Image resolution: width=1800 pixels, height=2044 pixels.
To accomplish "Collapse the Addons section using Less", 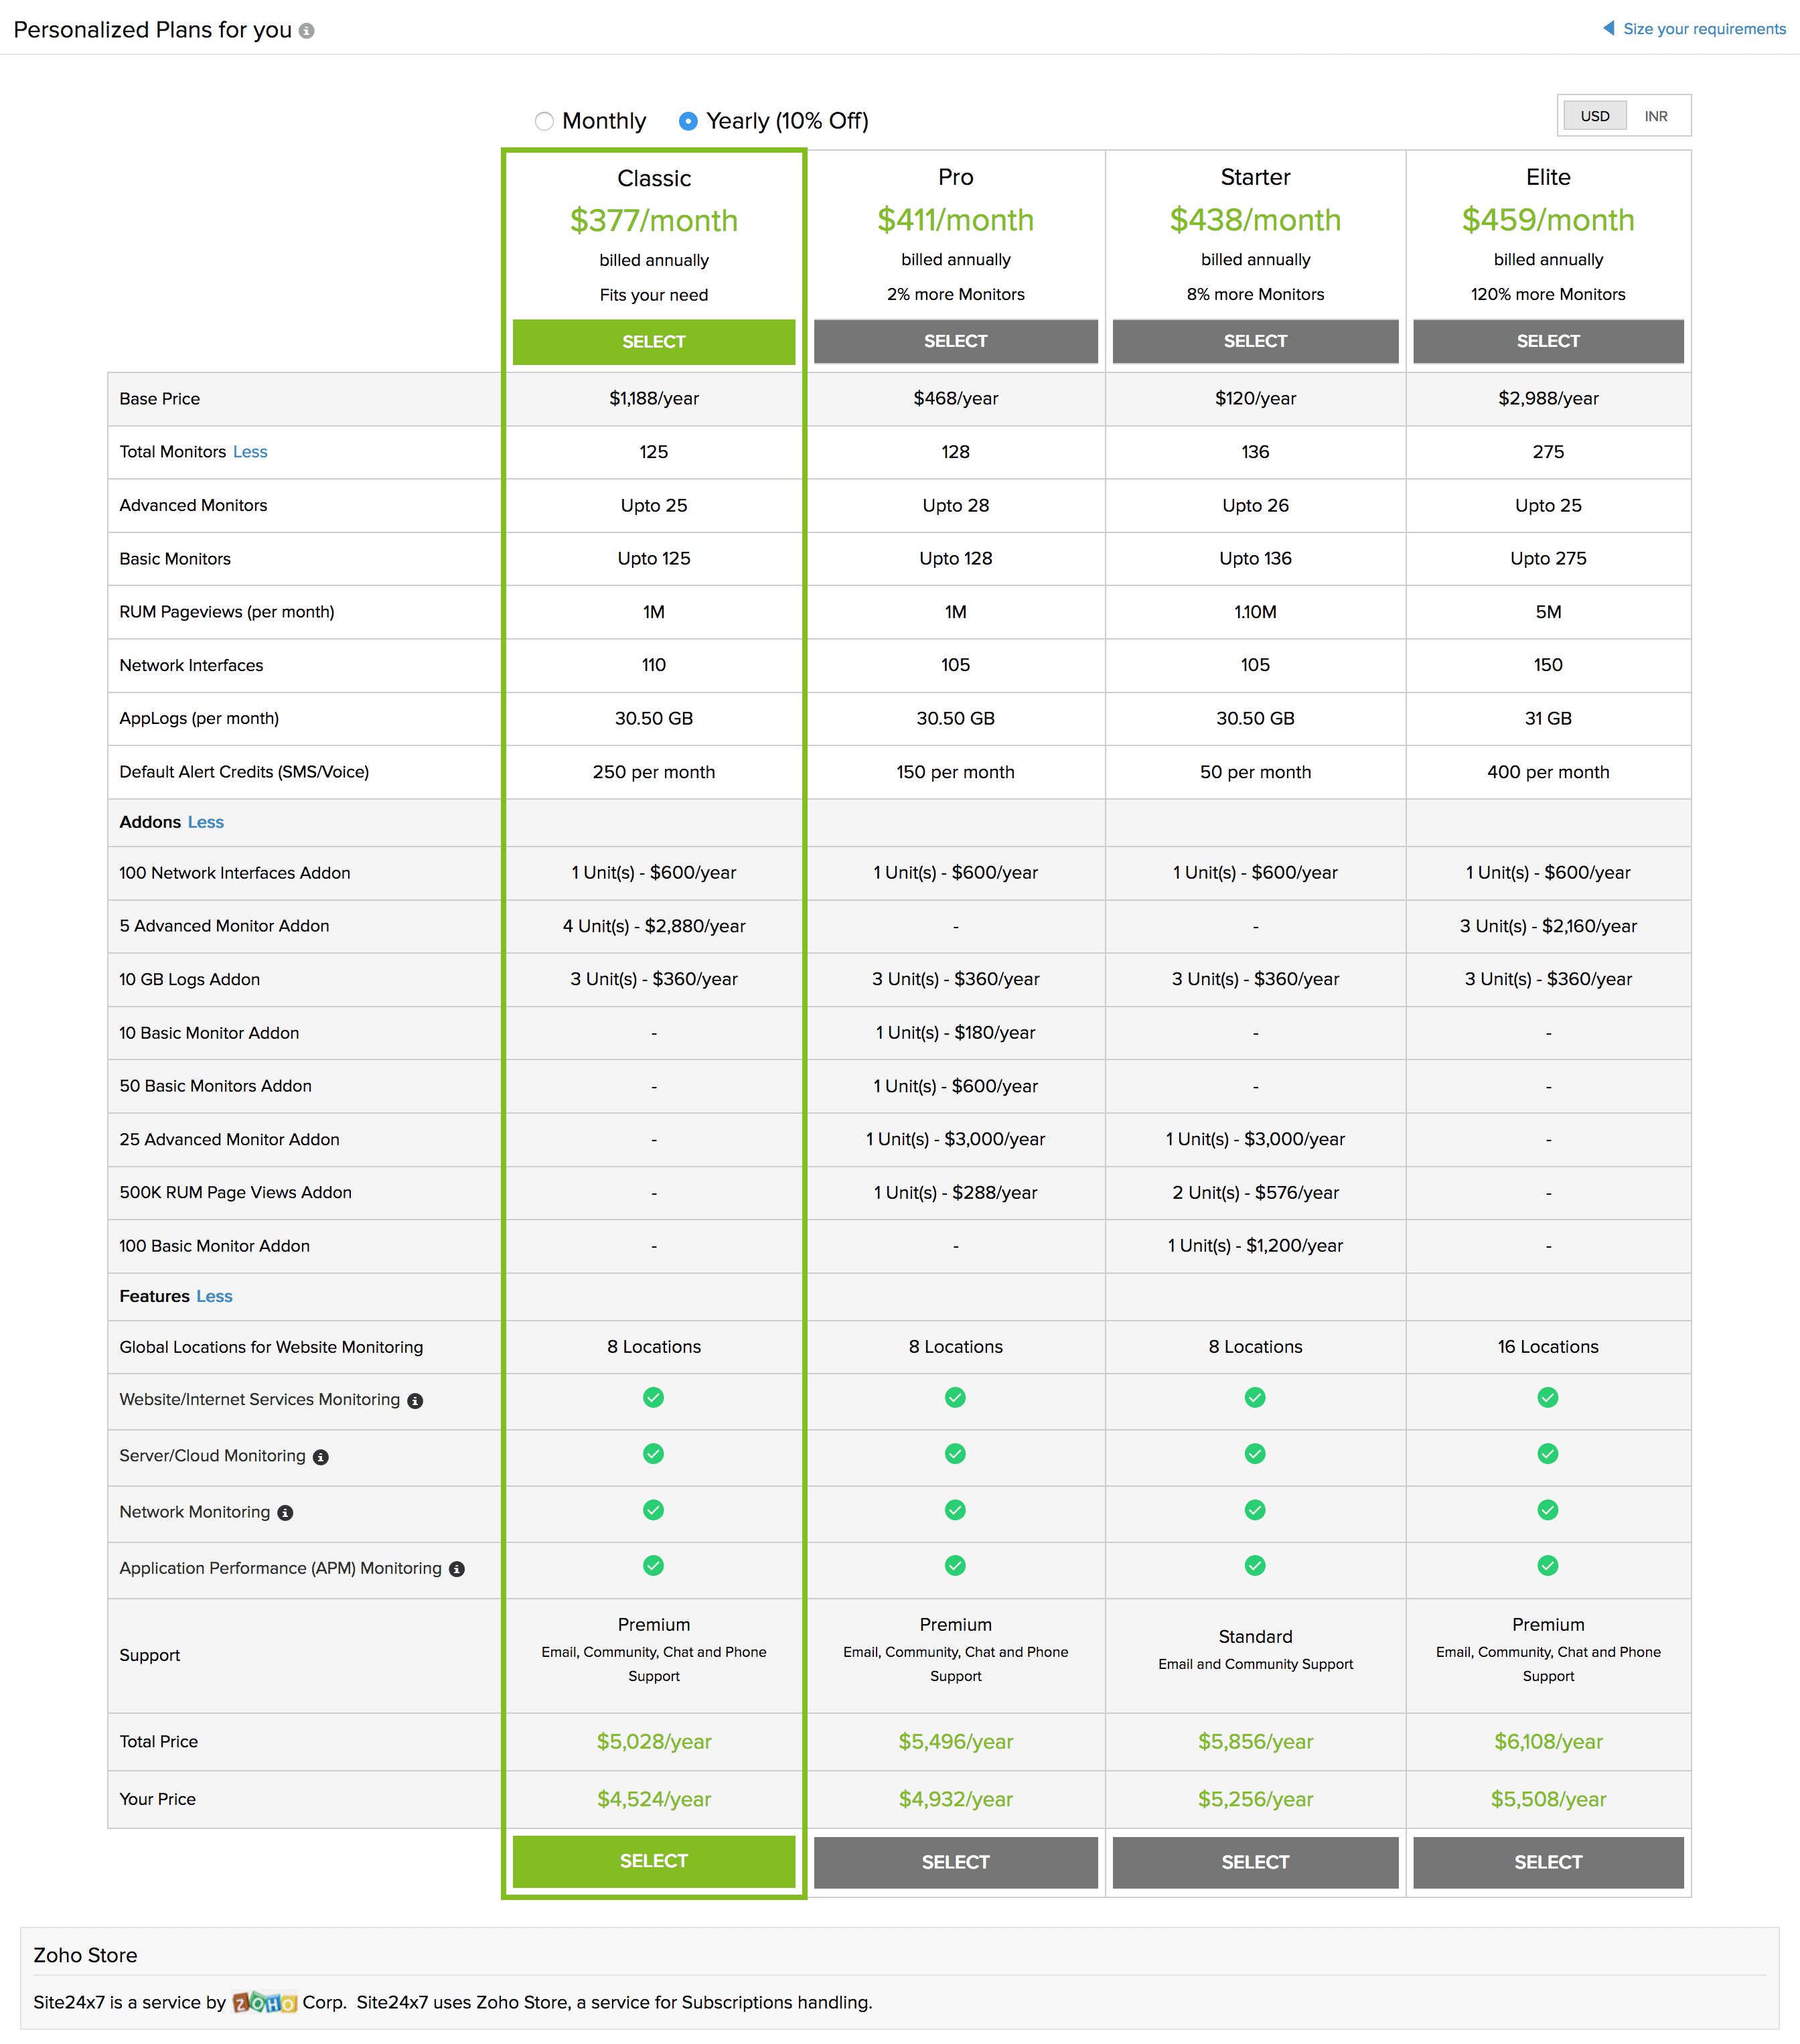I will 206,822.
